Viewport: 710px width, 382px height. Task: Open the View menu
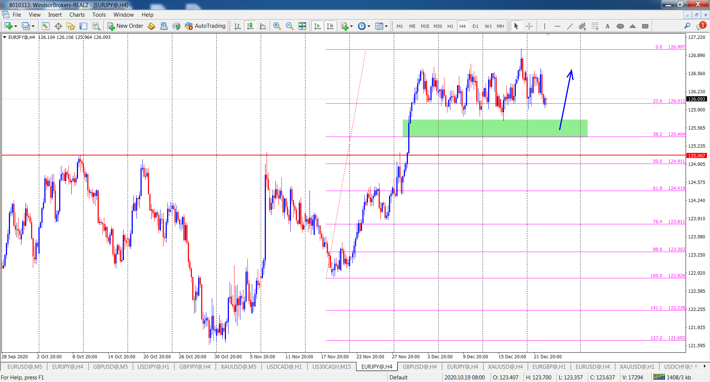coord(35,15)
